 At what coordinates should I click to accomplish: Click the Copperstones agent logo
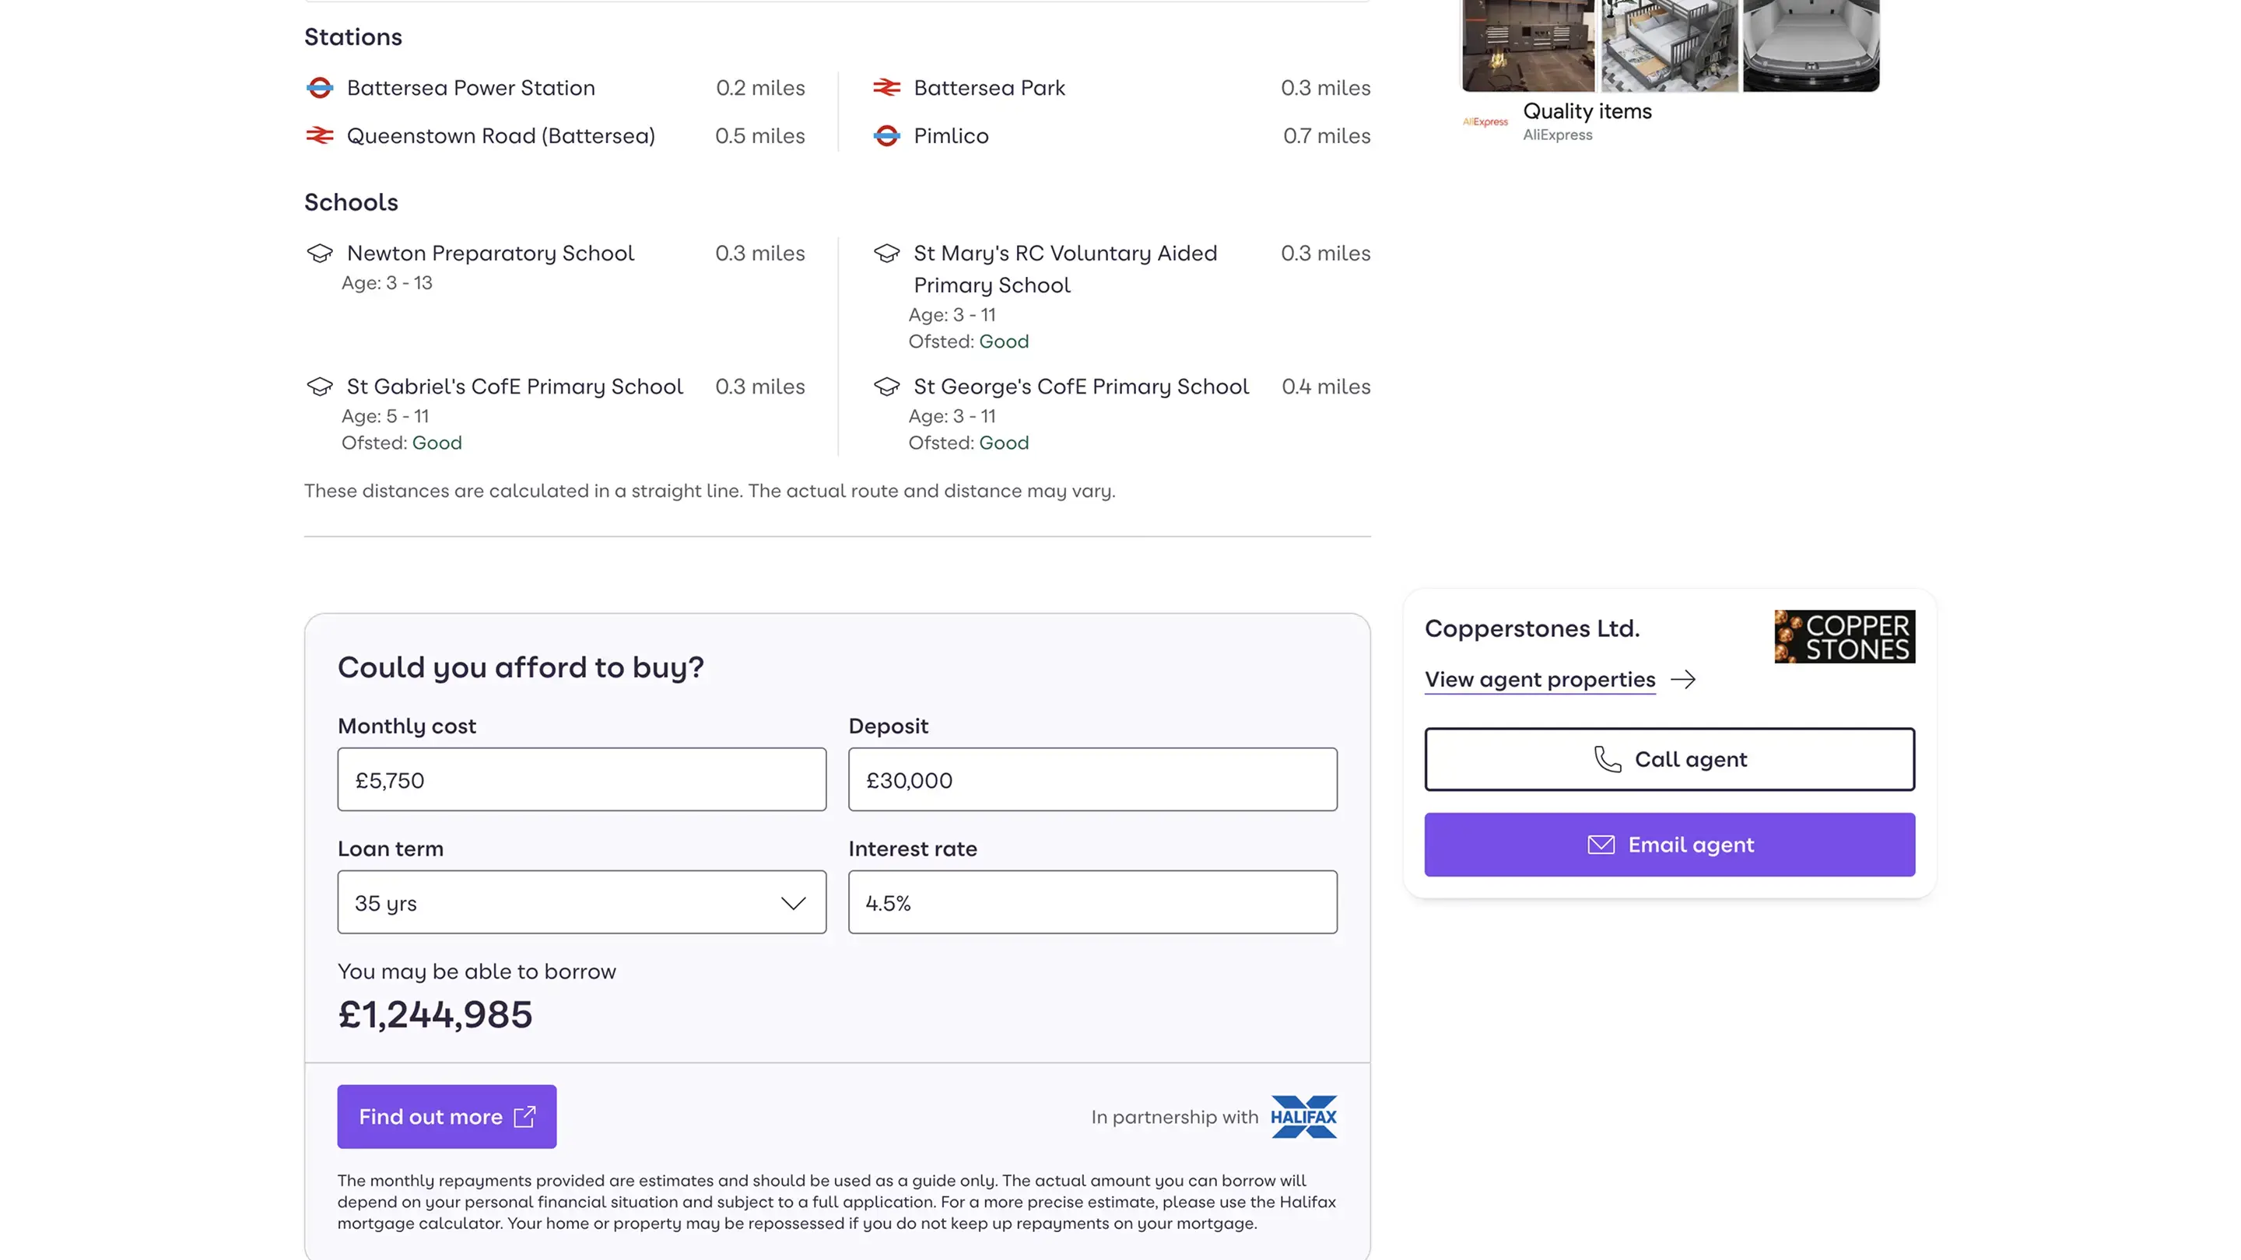point(1844,636)
